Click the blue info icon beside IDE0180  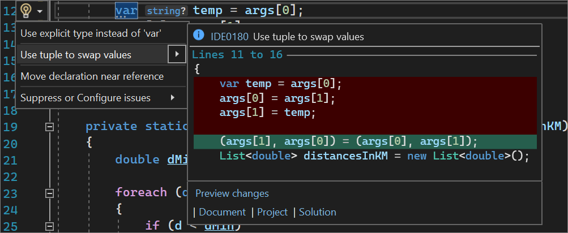[x=199, y=35]
